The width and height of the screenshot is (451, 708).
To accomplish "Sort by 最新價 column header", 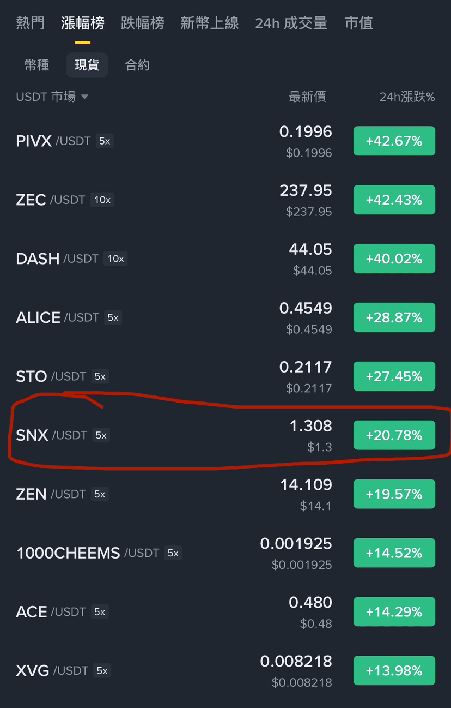I will coord(307,97).
